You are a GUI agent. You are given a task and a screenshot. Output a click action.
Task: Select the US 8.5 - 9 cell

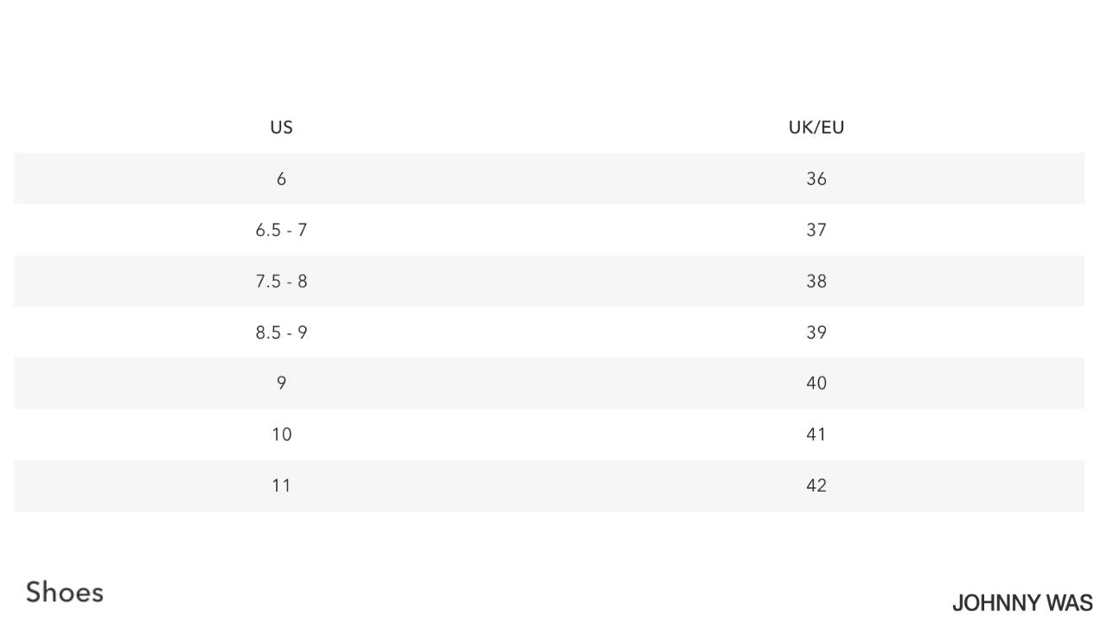pyautogui.click(x=281, y=332)
